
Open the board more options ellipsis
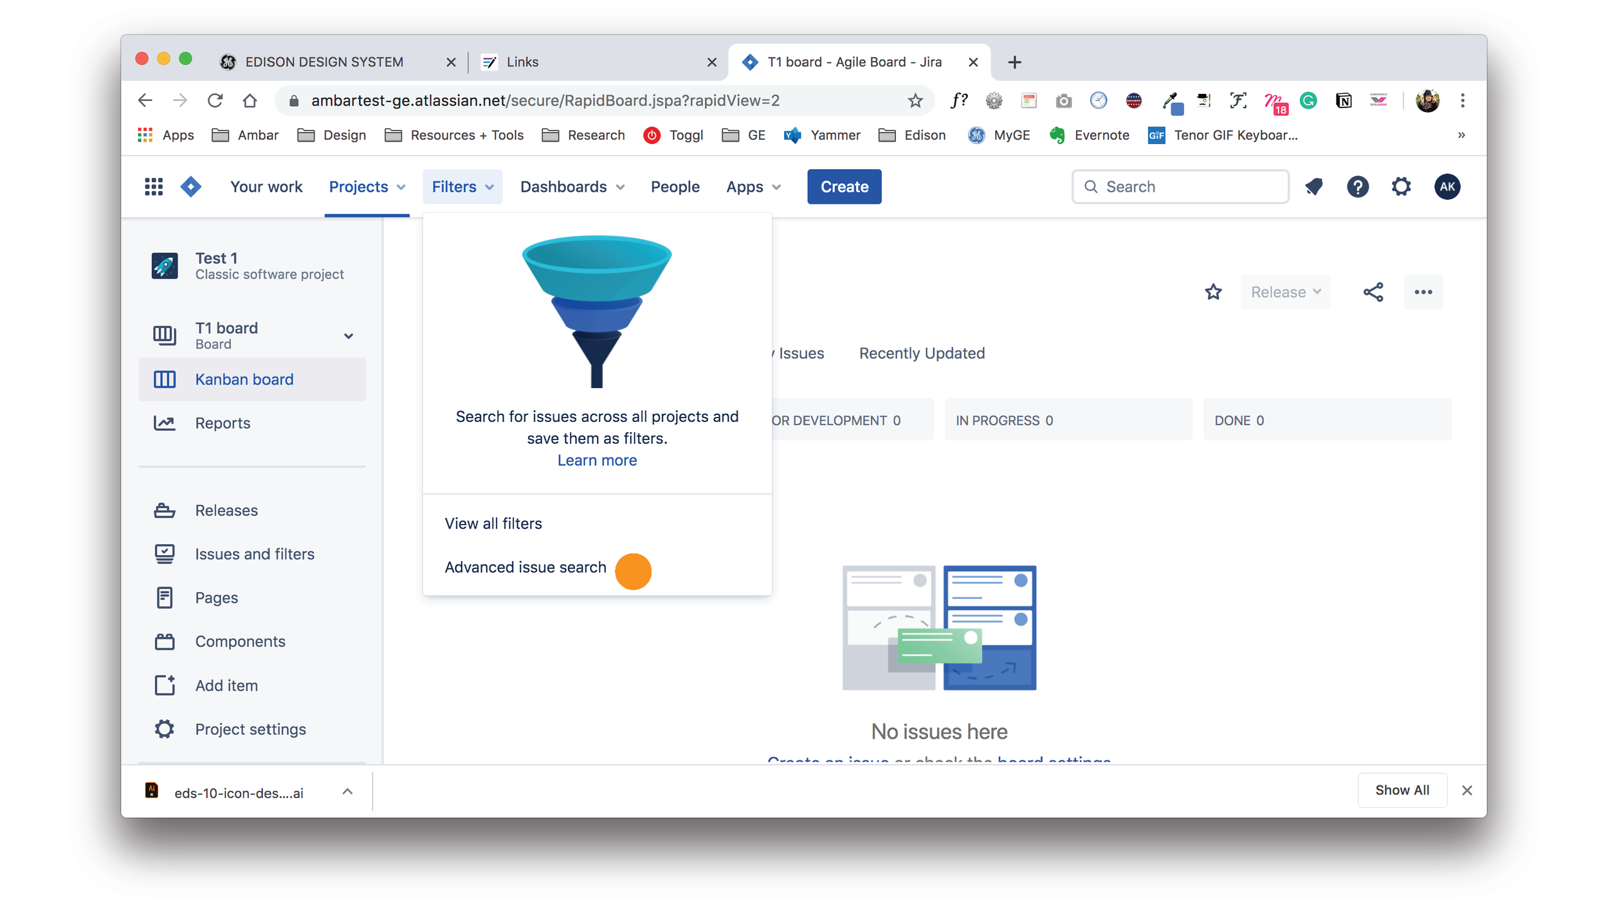coord(1423,292)
